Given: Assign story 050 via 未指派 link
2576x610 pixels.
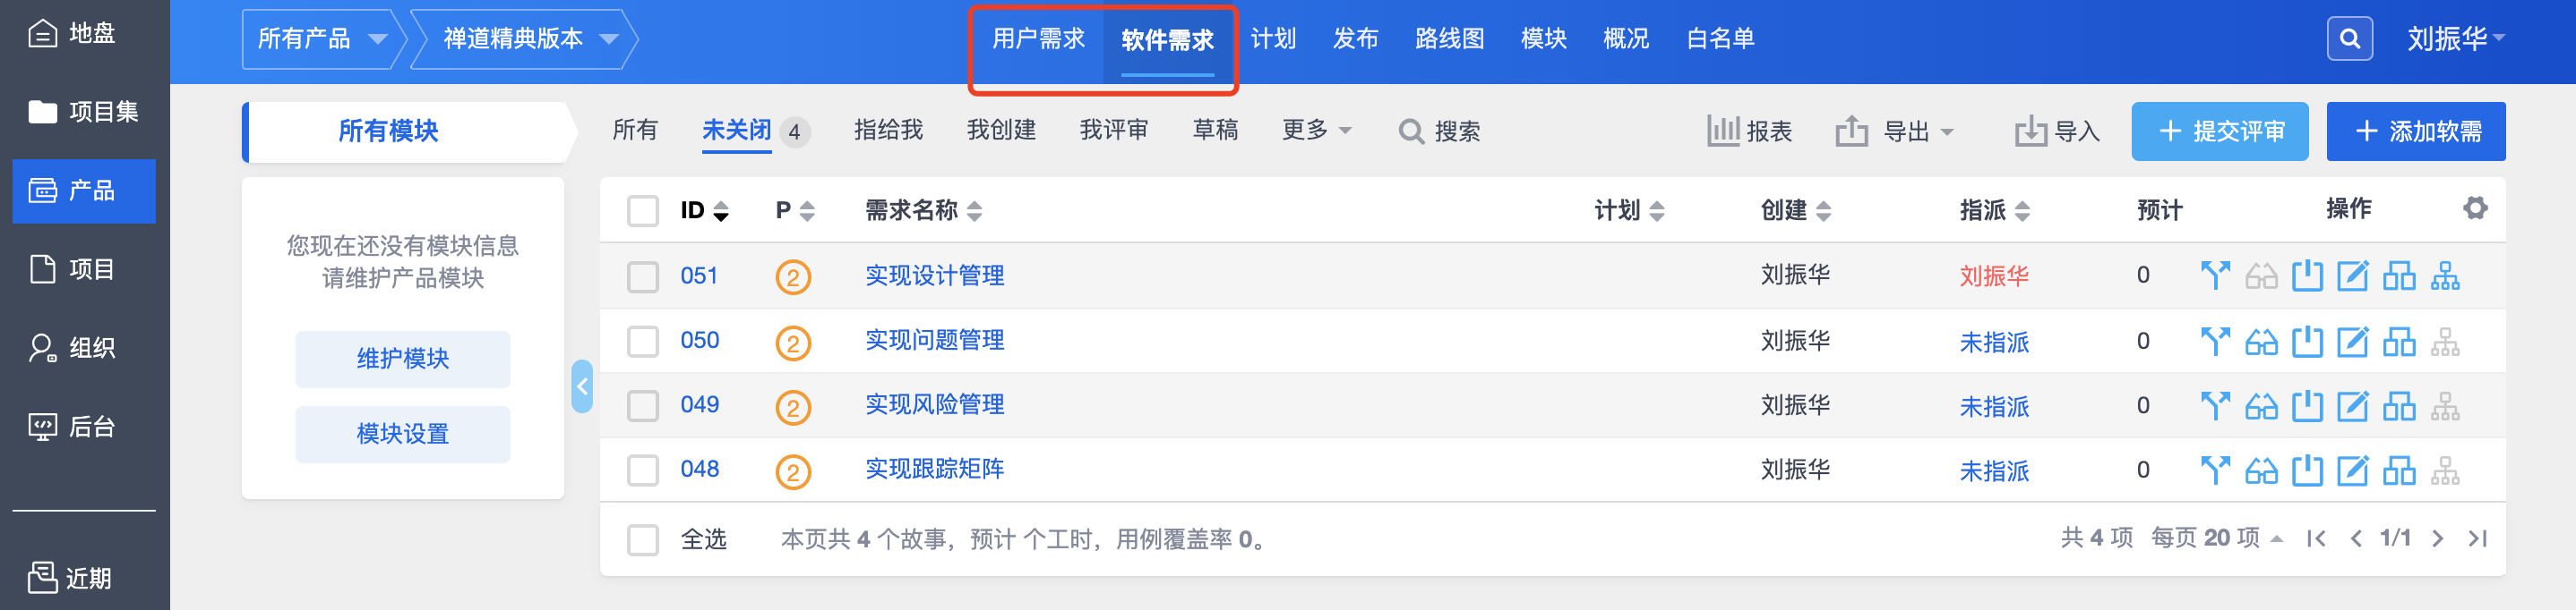Looking at the screenshot, I should pos(1994,343).
